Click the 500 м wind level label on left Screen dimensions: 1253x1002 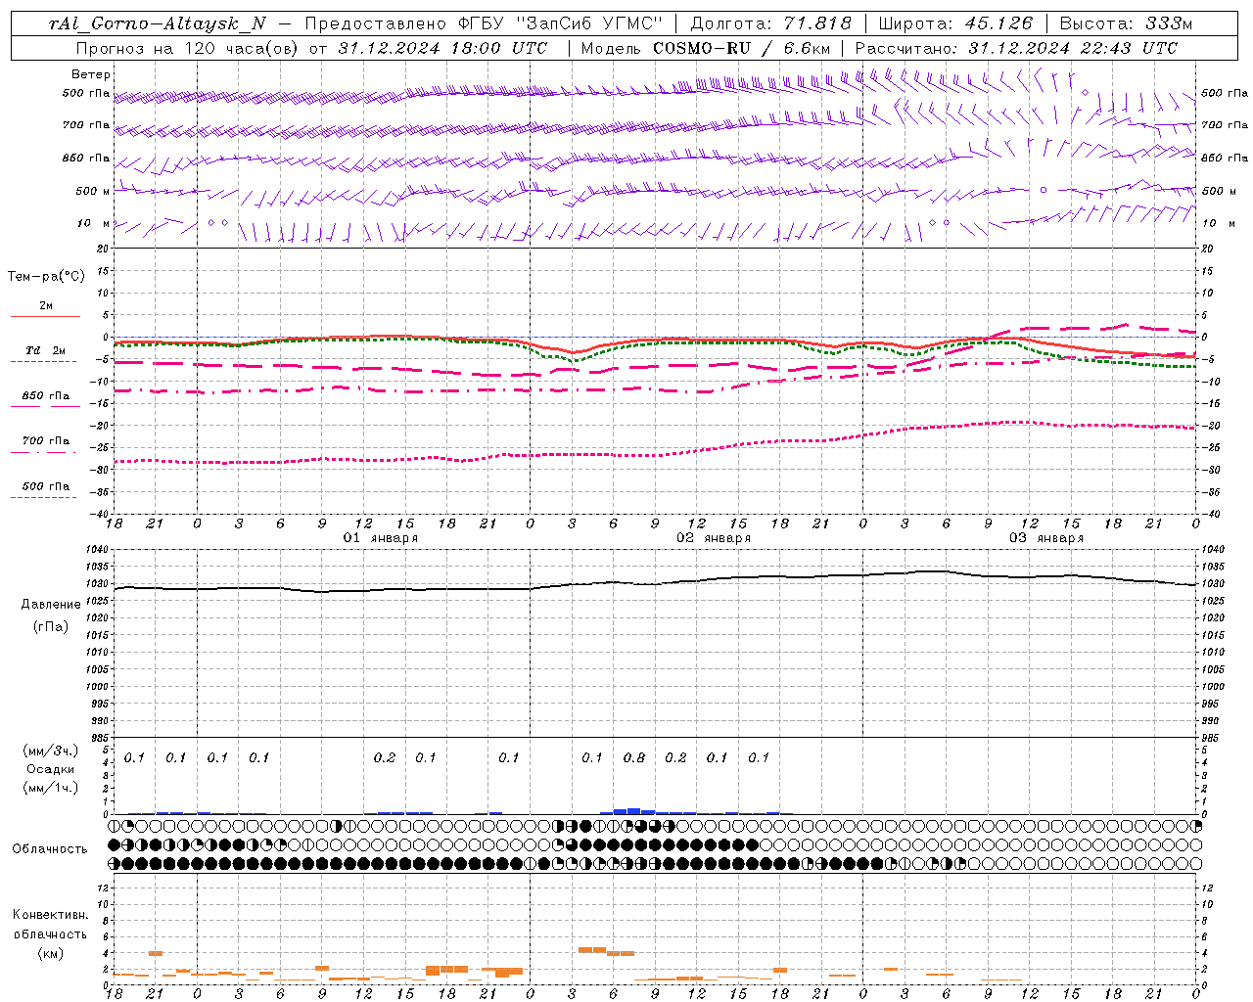[93, 191]
